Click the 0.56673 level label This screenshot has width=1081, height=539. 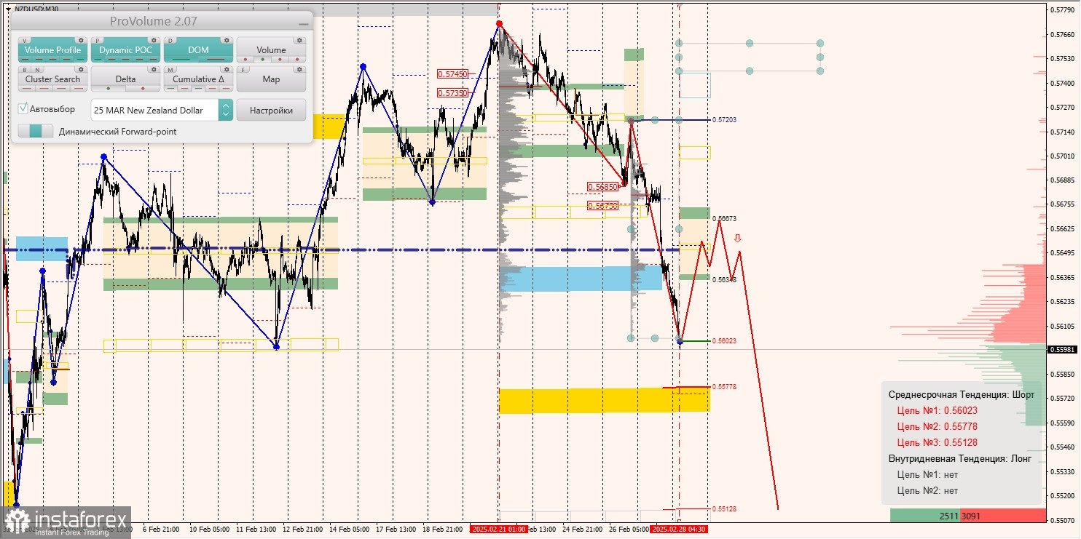[x=724, y=218]
